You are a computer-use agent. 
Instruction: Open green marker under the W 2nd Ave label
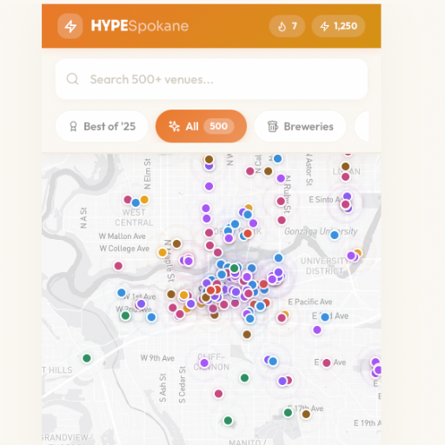[x=125, y=315]
